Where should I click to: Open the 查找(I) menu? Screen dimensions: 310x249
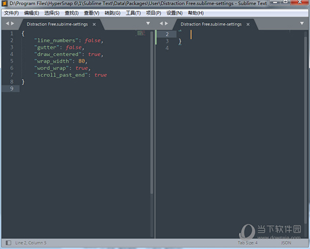(72, 13)
